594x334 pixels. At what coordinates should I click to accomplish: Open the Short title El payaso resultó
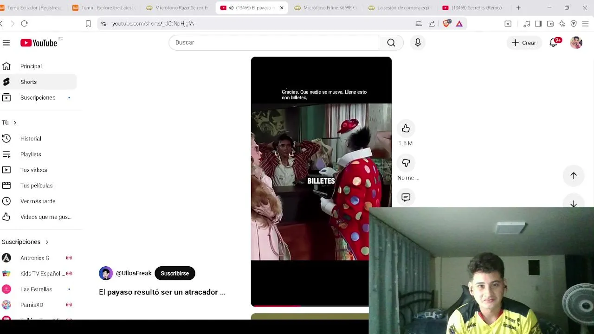(x=162, y=292)
